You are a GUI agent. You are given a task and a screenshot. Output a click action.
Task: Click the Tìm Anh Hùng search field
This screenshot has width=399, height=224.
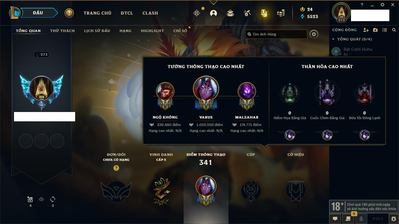coord(276,34)
